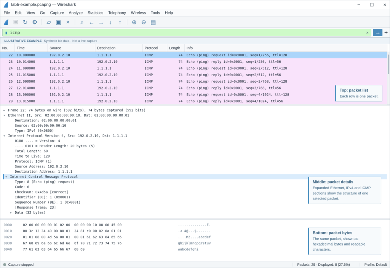Viewport: 390px width, 268px height.
Task: Open the Wireless menu
Action: pos(138,13)
